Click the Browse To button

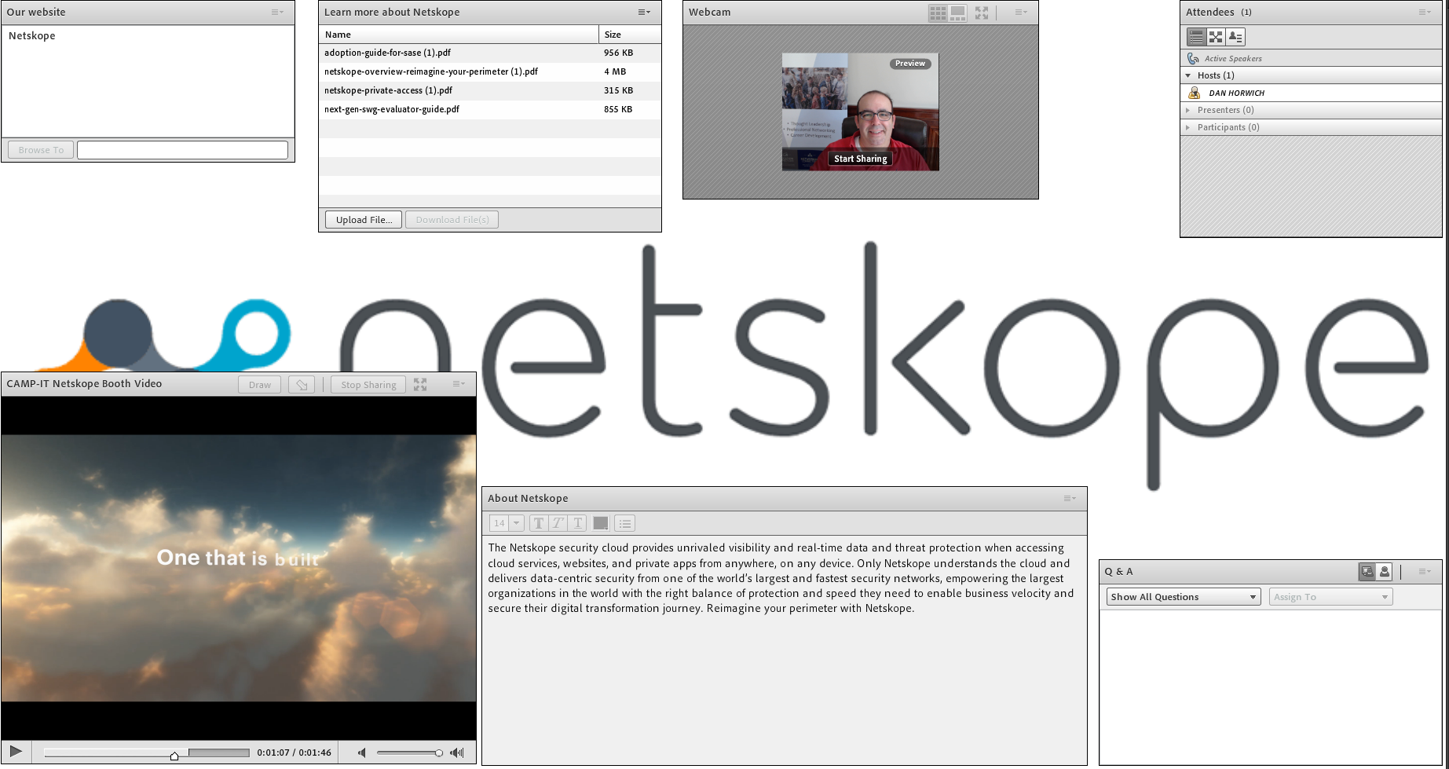point(41,150)
